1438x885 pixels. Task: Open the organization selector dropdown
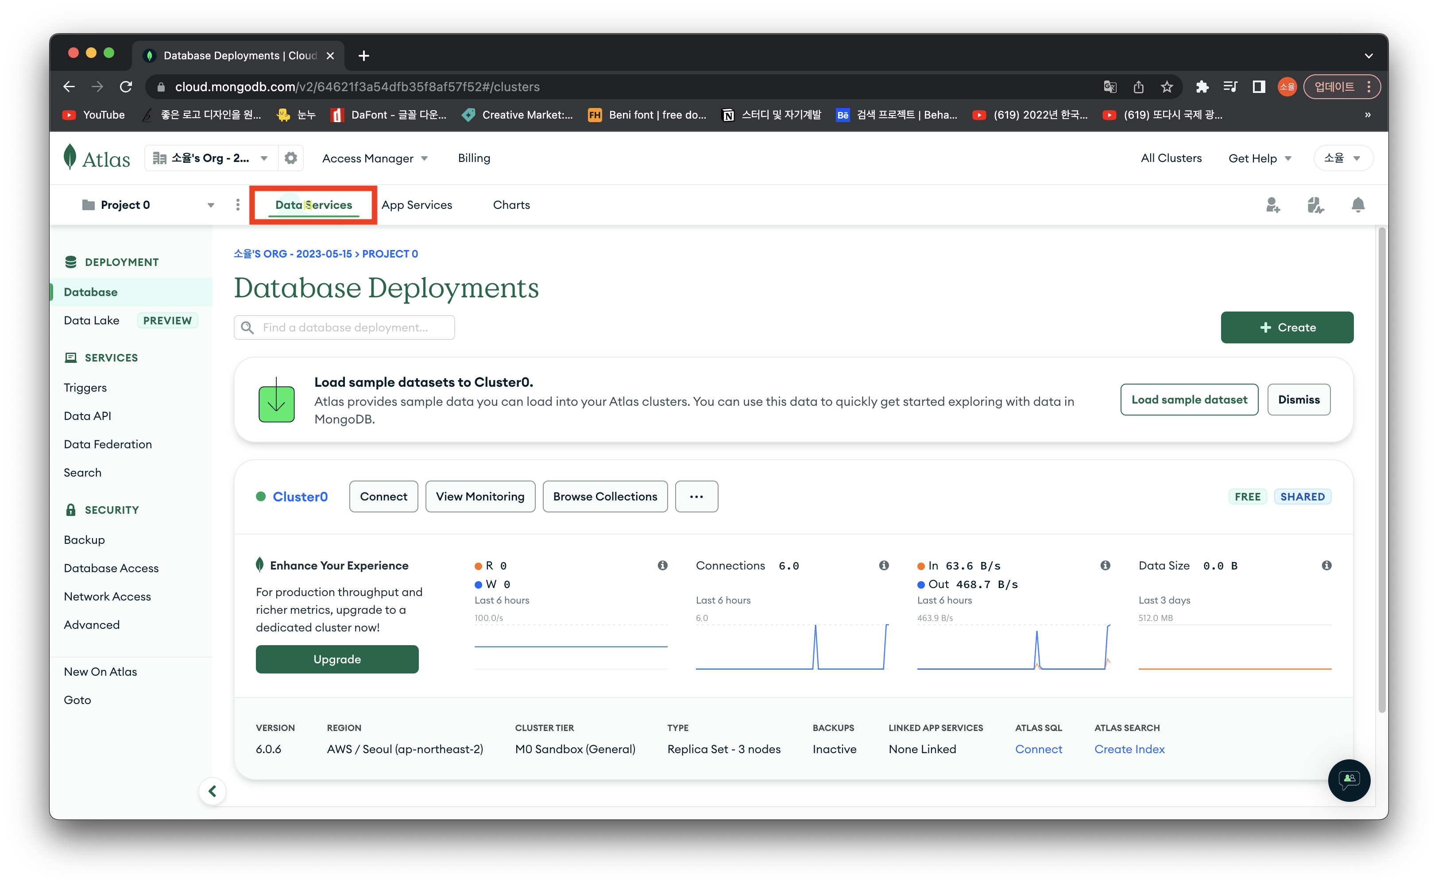pyautogui.click(x=211, y=158)
